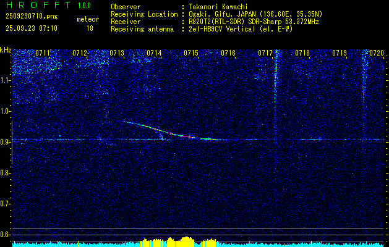Click the 0.8 kHz axis label
The width and height of the screenshot is (389, 247).
[6, 173]
